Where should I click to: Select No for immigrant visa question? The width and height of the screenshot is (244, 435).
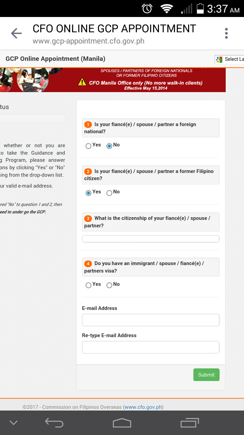pos(109,285)
